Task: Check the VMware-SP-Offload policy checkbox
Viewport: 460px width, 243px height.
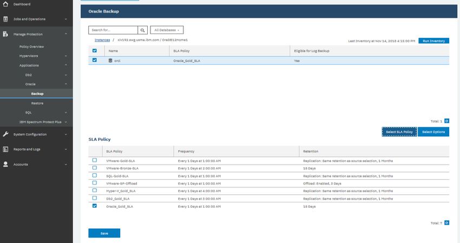Action: [x=95, y=182]
